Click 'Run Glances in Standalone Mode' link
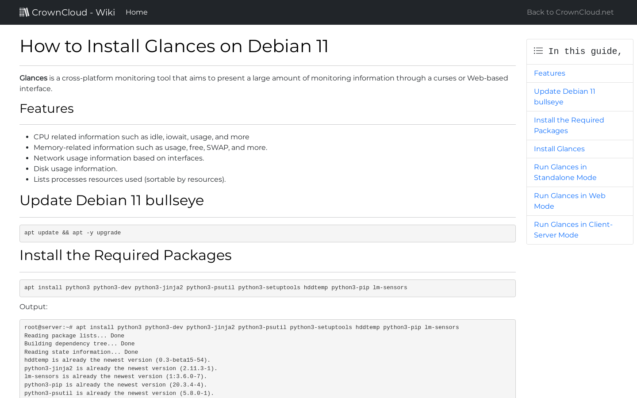Screen dimensions: 637x398 click(565, 172)
